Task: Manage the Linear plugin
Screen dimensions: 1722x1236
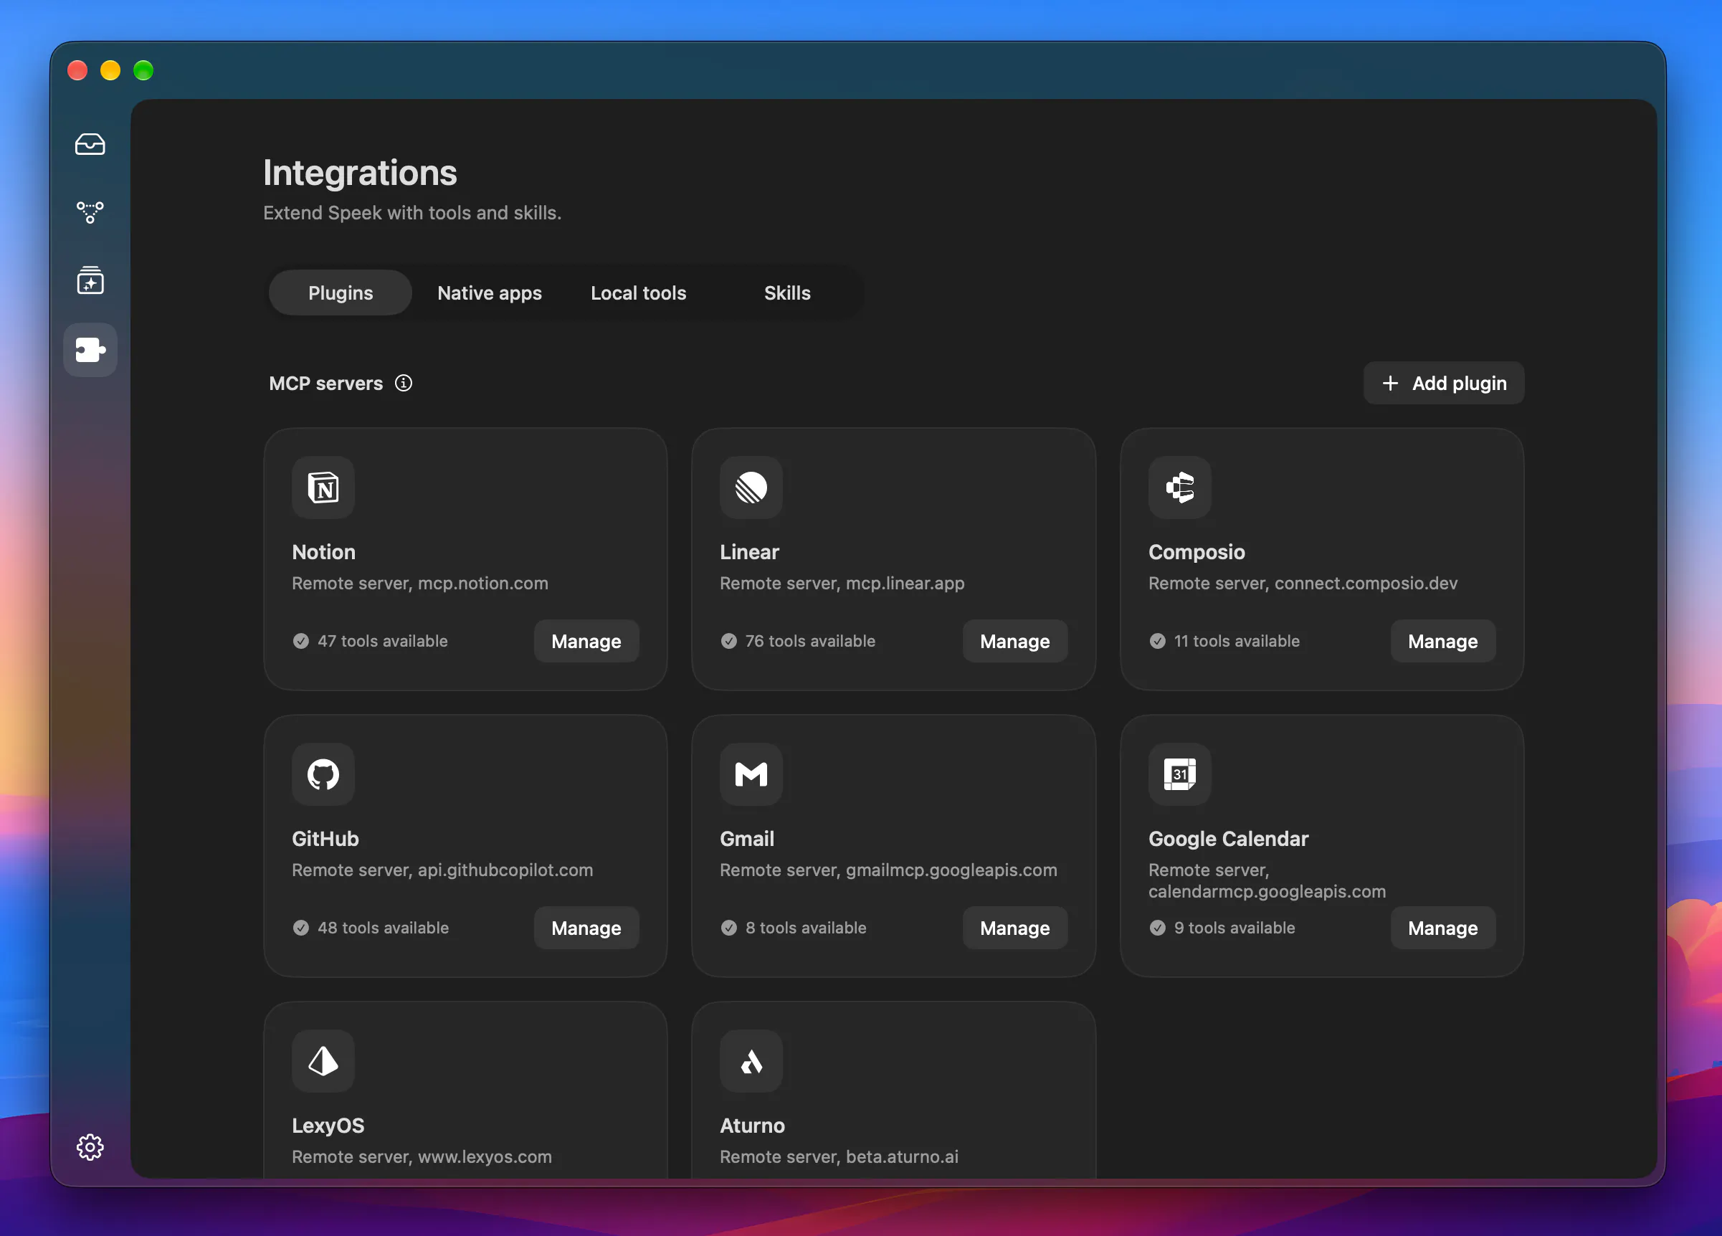Action: [1014, 642]
